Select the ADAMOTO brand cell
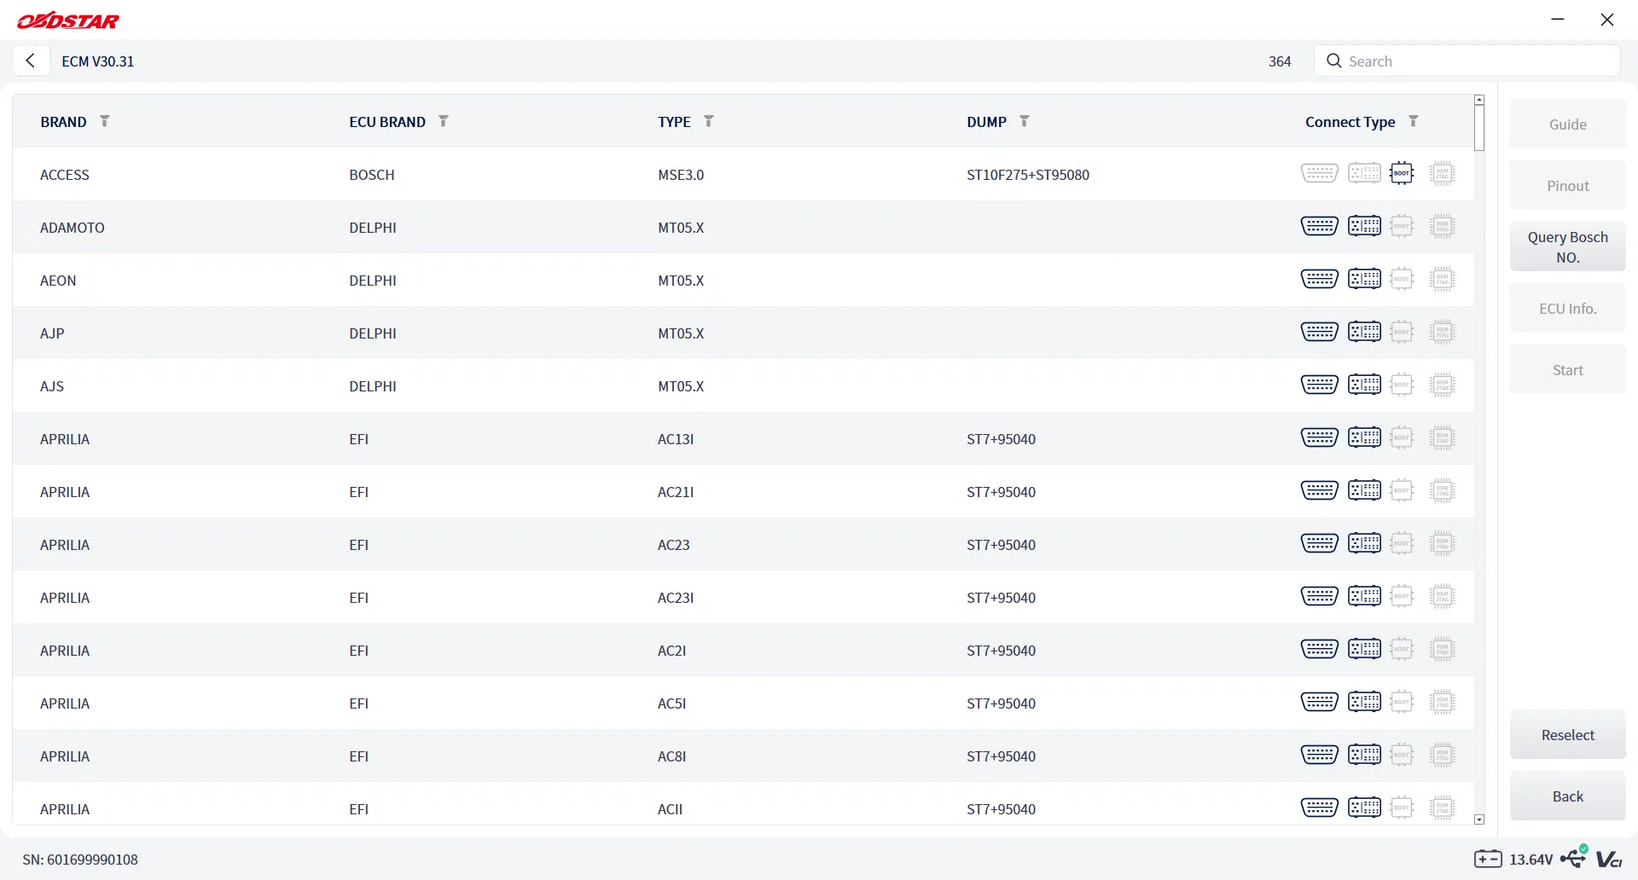 click(73, 228)
